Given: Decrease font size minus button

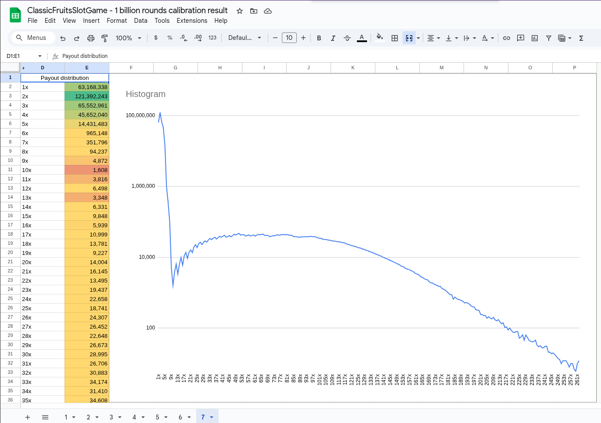Looking at the screenshot, I should (x=275, y=38).
